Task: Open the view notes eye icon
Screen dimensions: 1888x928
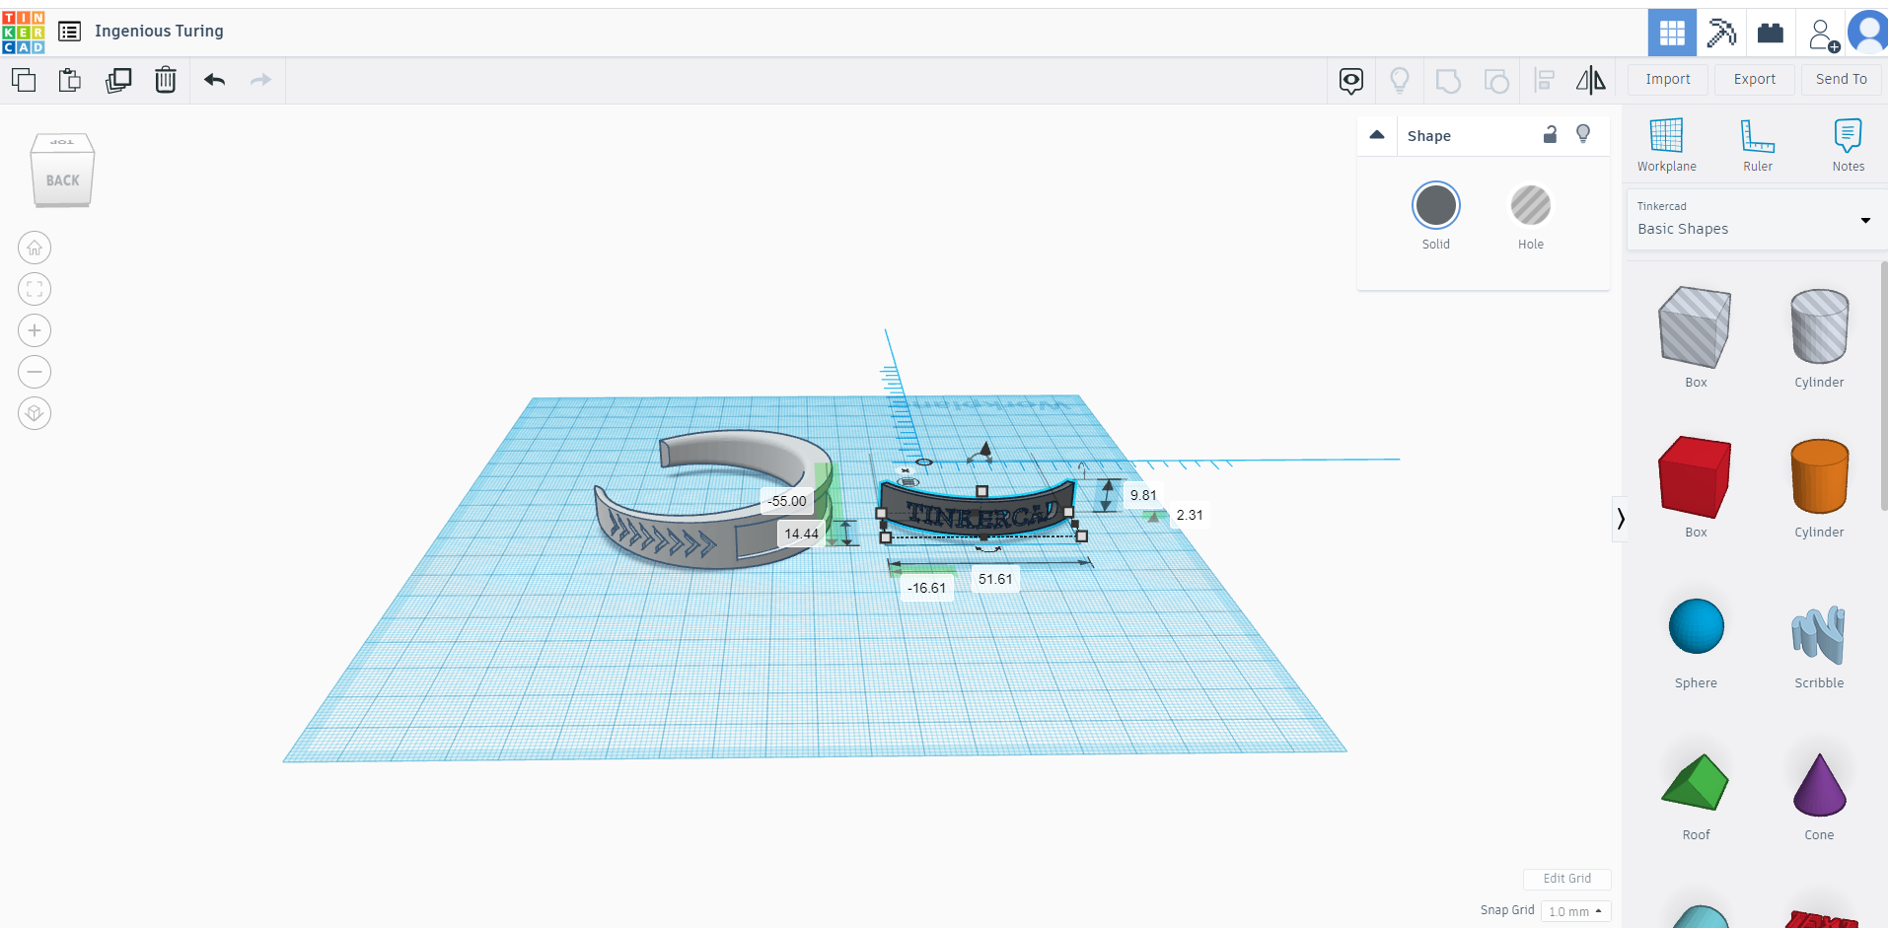Action: (1351, 80)
